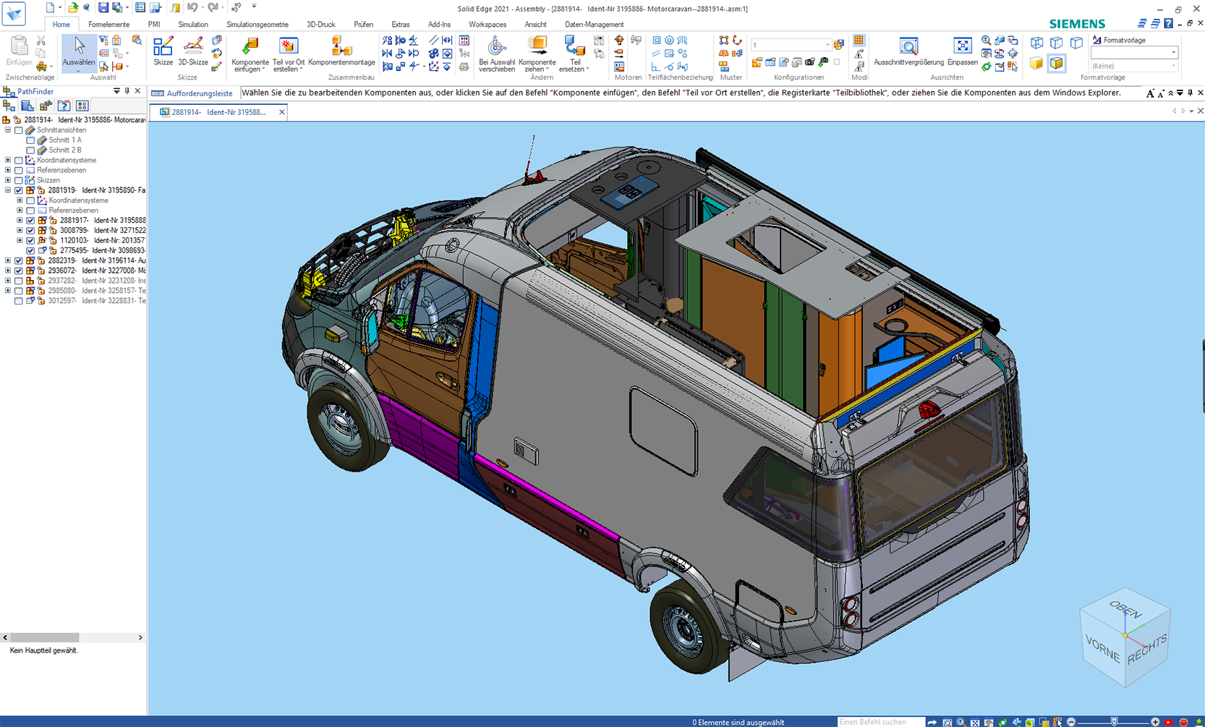Collapse the Schnittansichten tree node

[x=8, y=130]
